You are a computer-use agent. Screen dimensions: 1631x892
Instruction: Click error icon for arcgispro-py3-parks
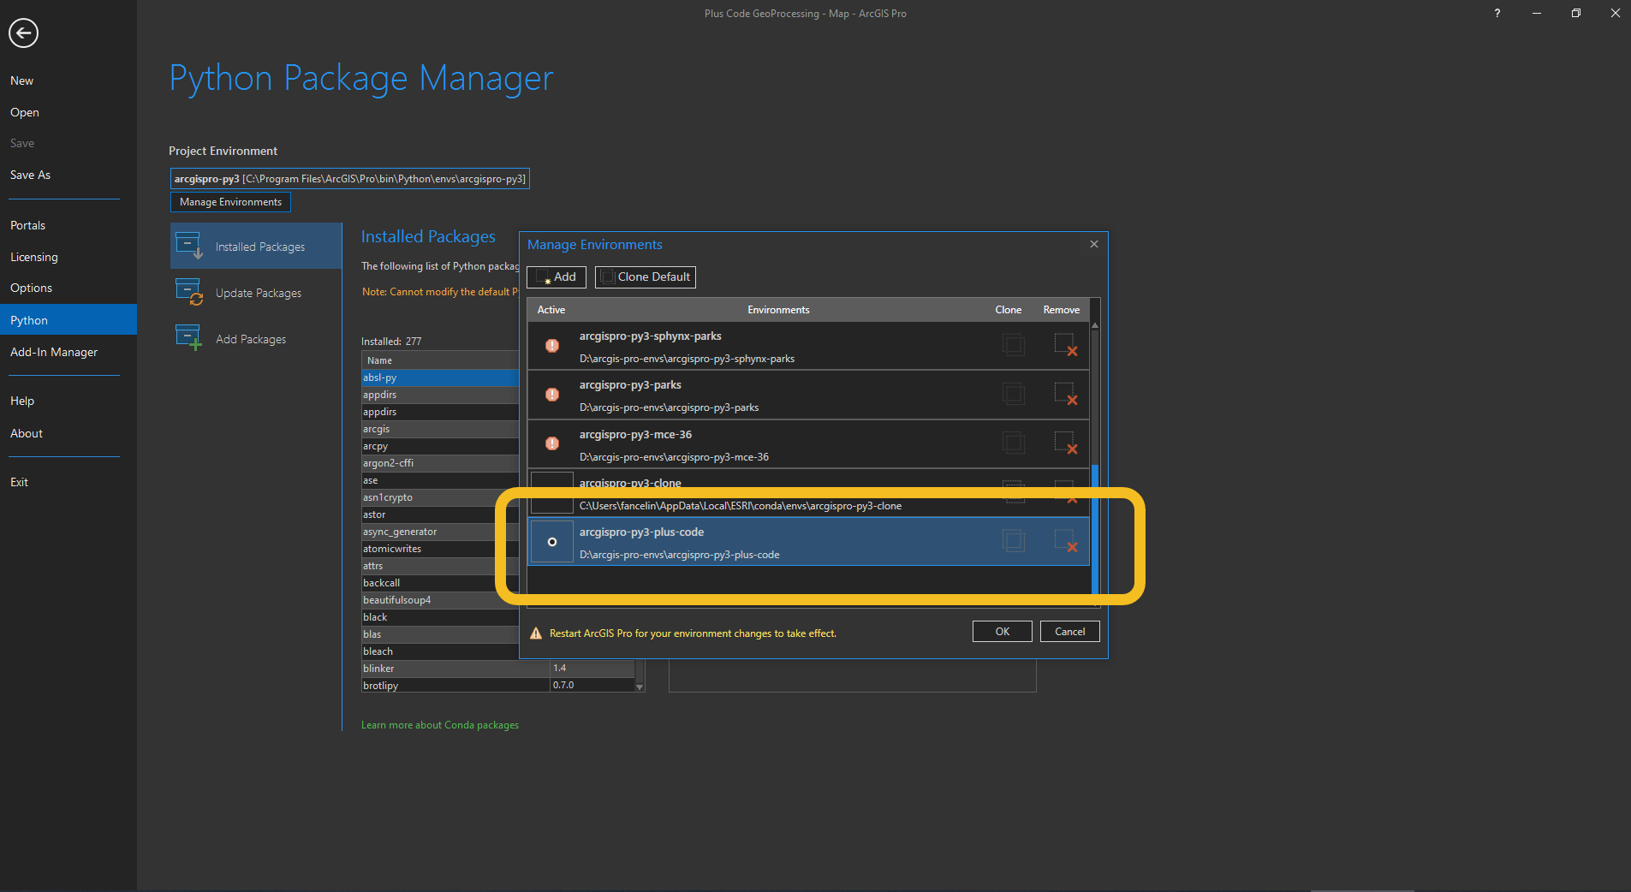click(552, 395)
